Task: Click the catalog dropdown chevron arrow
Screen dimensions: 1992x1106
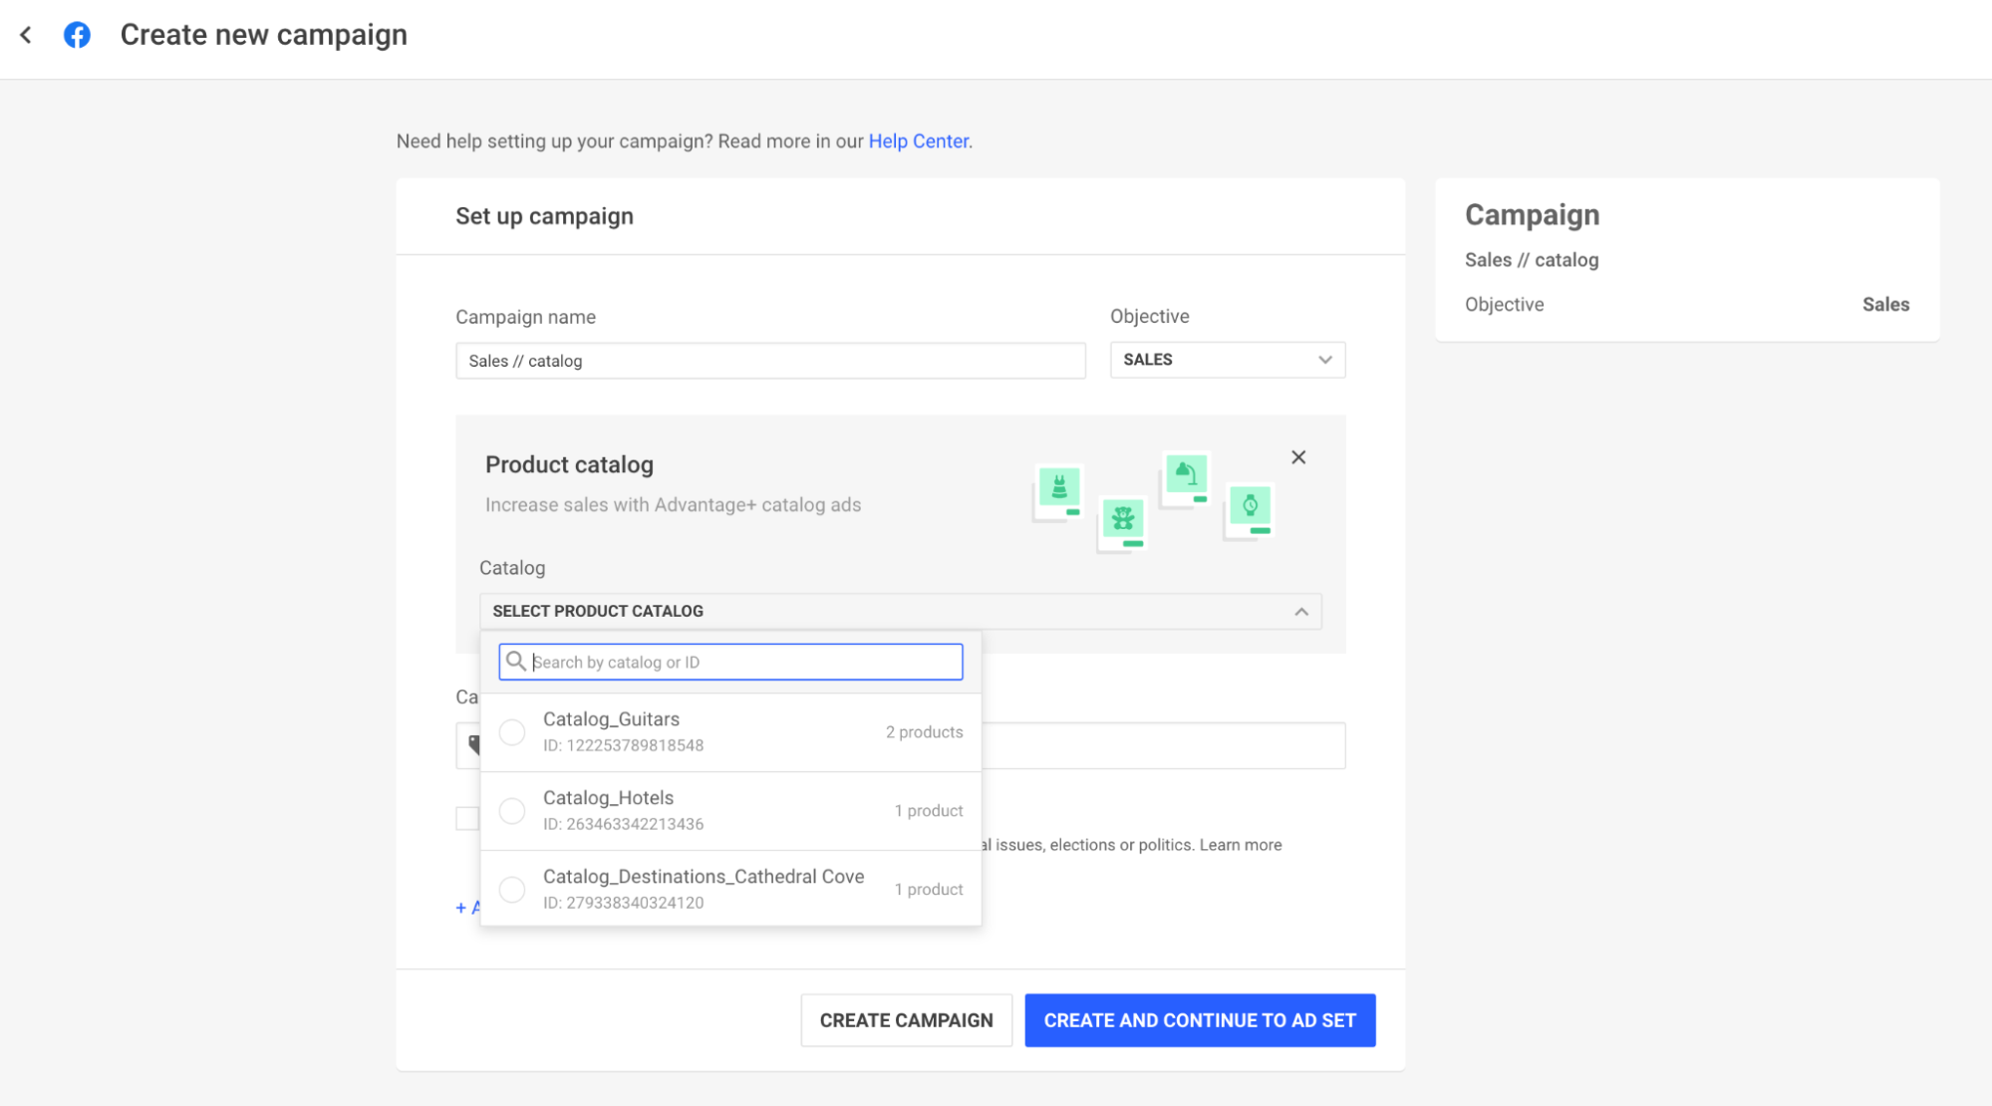Action: click(x=1300, y=612)
